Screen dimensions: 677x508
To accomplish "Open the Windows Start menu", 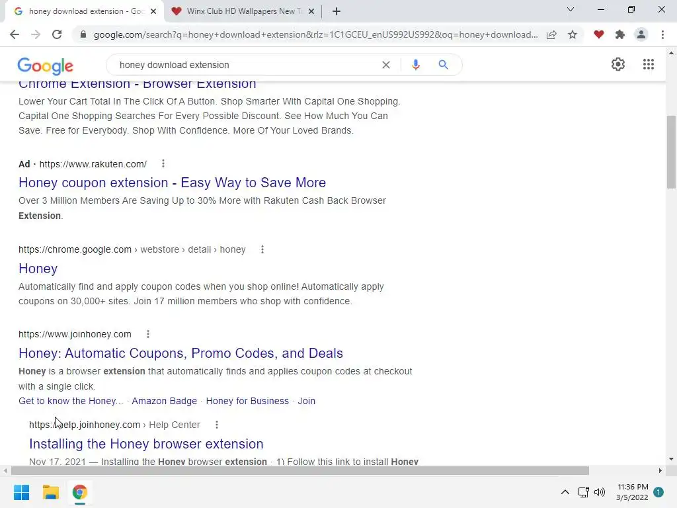I will [x=21, y=492].
